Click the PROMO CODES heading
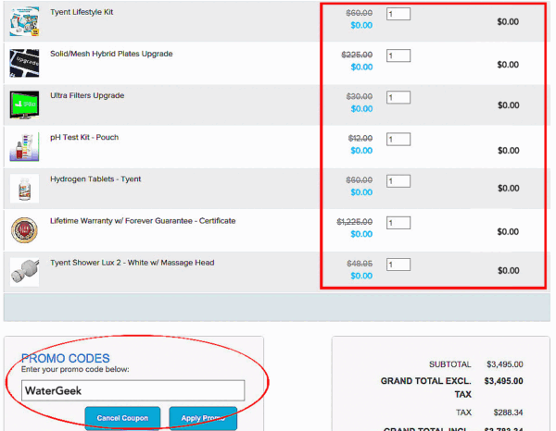The height and width of the screenshot is (431, 556). (x=65, y=358)
